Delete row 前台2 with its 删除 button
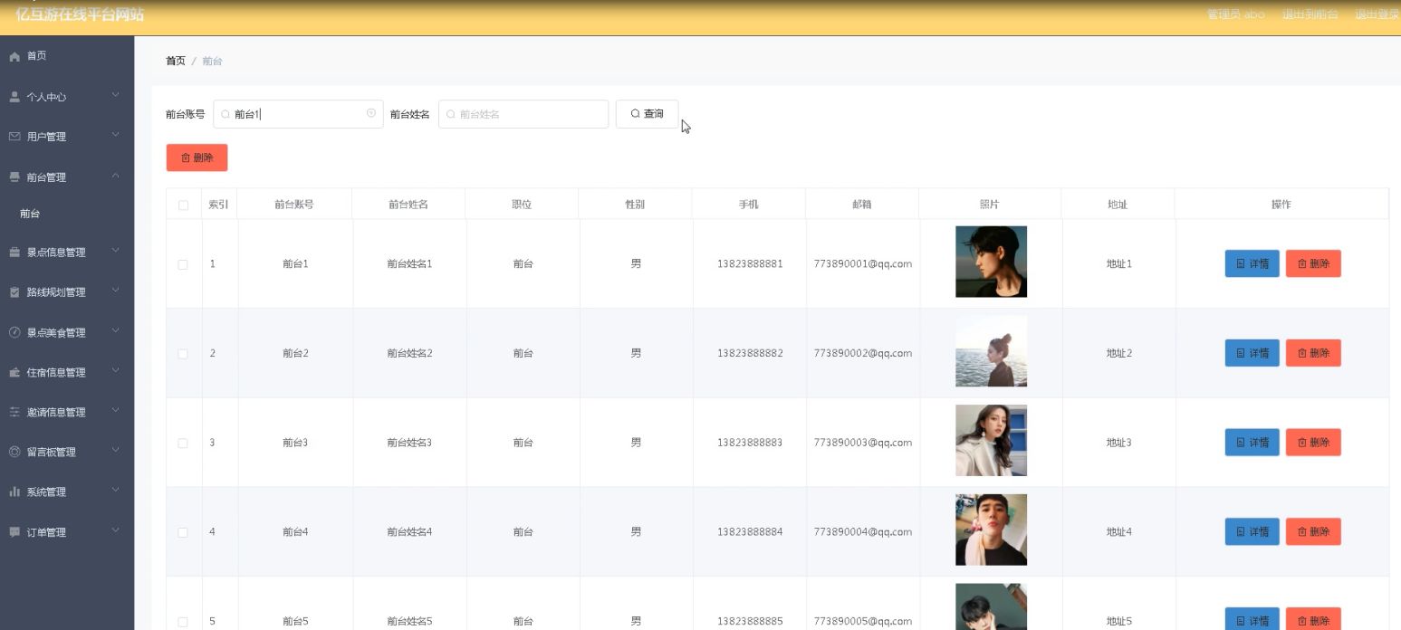Image resolution: width=1401 pixels, height=630 pixels. 1313,353
